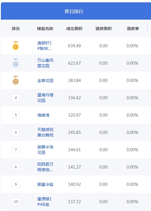Open the 逸颐轩1#联排 property link
This screenshot has height=211, width=151.
coord(44,46)
